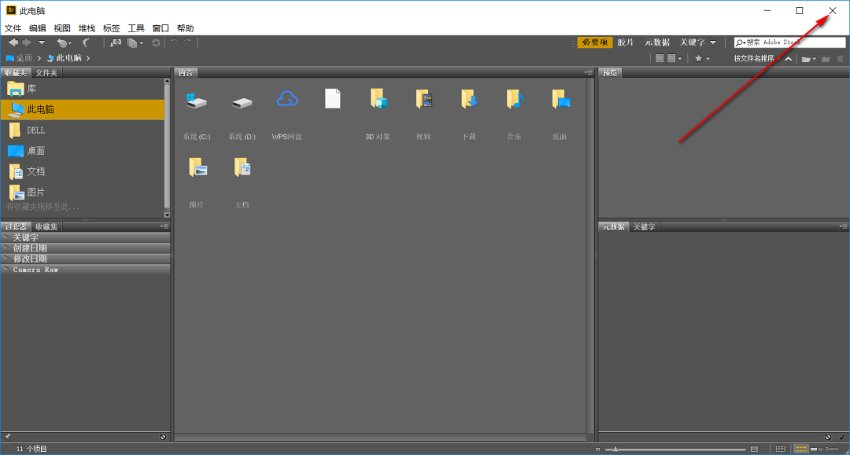
Task: Click the Refine stacked-pages icon in toolbar
Action: pos(133,42)
